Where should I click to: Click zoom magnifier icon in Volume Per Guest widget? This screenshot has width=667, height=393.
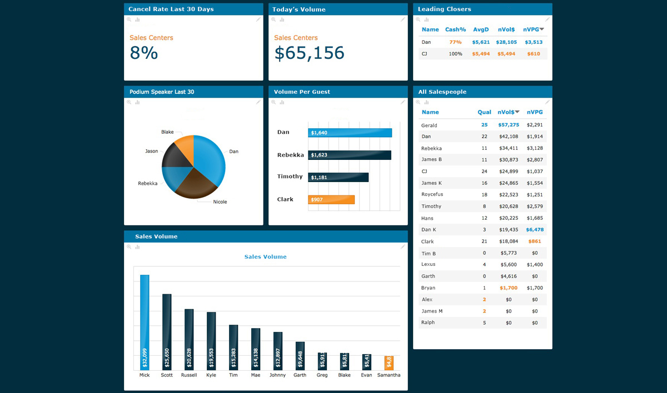pyautogui.click(x=273, y=102)
